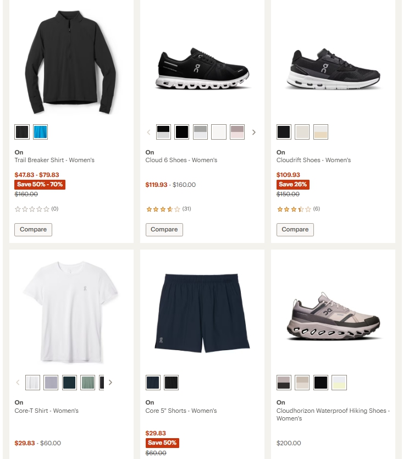Choose navy swatch for Core 5" Shorts

(153, 383)
